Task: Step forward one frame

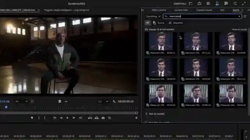Action: pos(74,118)
